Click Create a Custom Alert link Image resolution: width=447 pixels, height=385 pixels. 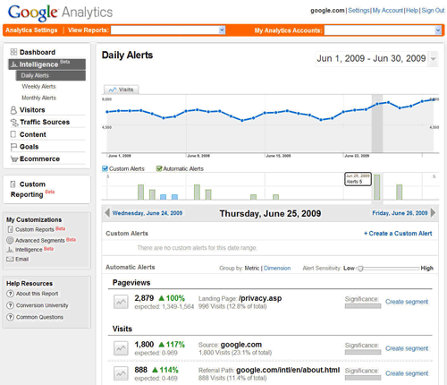coord(398,234)
